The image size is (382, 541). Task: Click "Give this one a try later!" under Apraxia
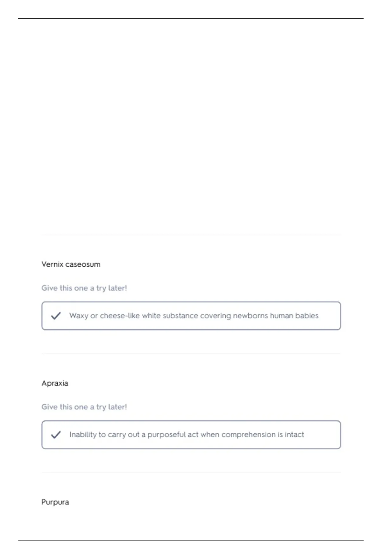tap(84, 407)
